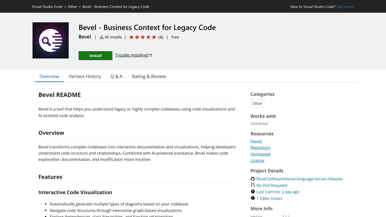Viewport: 386px width, 217px height.
Task: Click the Other breadcrumb link
Action: tap(72, 6)
